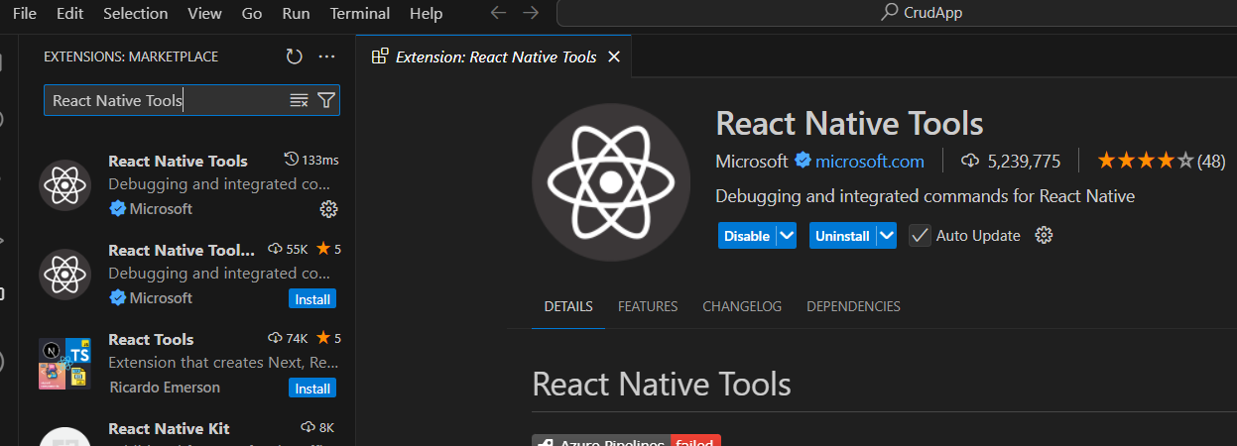Click the React Tools extension icon

64,363
